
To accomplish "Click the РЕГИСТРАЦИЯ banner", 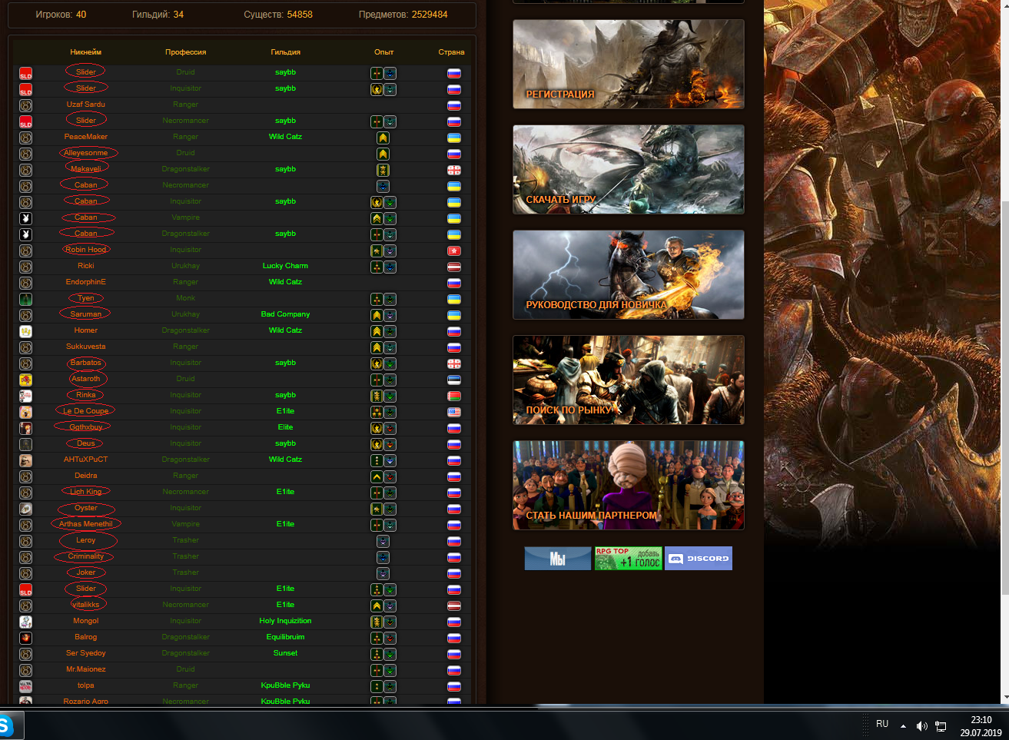I will (x=628, y=65).
